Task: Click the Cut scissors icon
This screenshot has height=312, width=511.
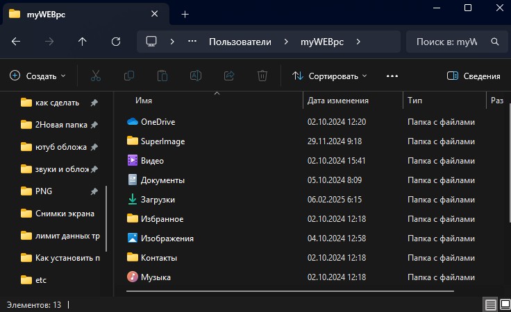Action: click(x=96, y=76)
